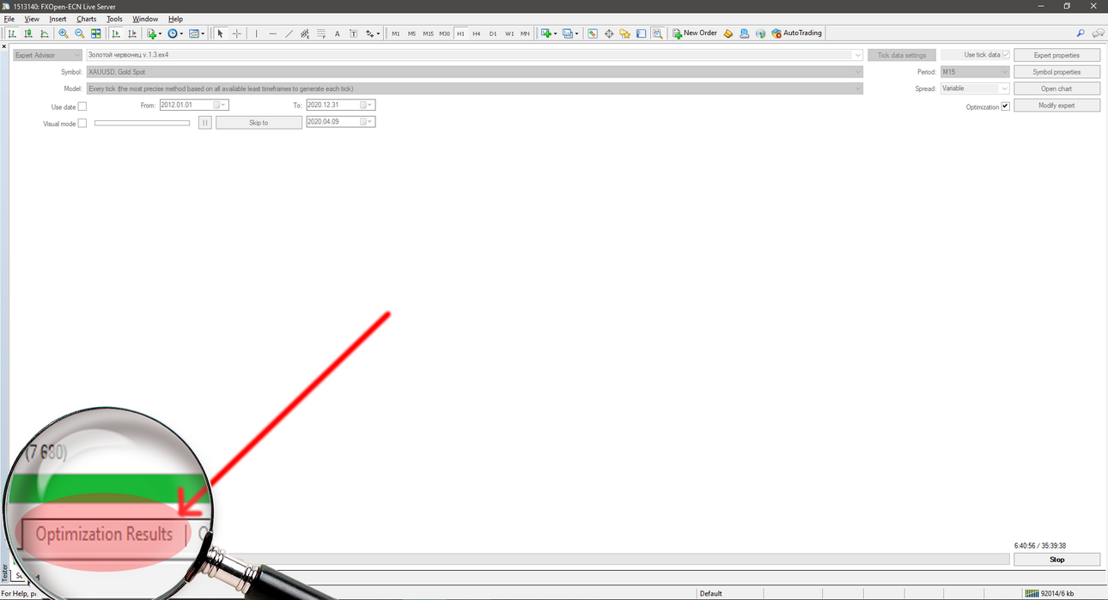Open the Insert menu
Screen dimensions: 1108x600
pos(58,19)
